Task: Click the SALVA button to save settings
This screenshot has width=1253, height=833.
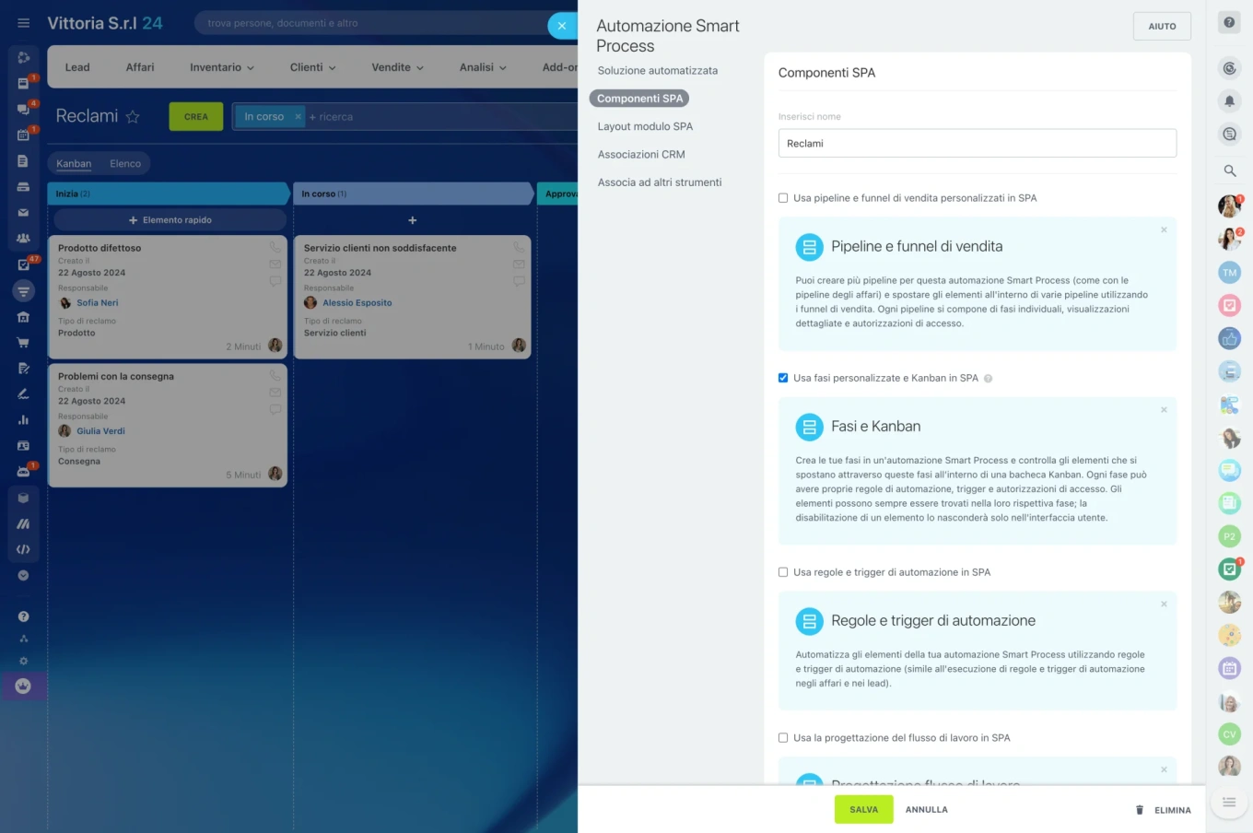Action: (x=863, y=809)
